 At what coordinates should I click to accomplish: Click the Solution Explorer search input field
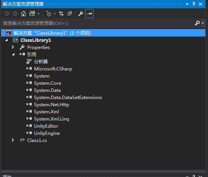[98, 23]
